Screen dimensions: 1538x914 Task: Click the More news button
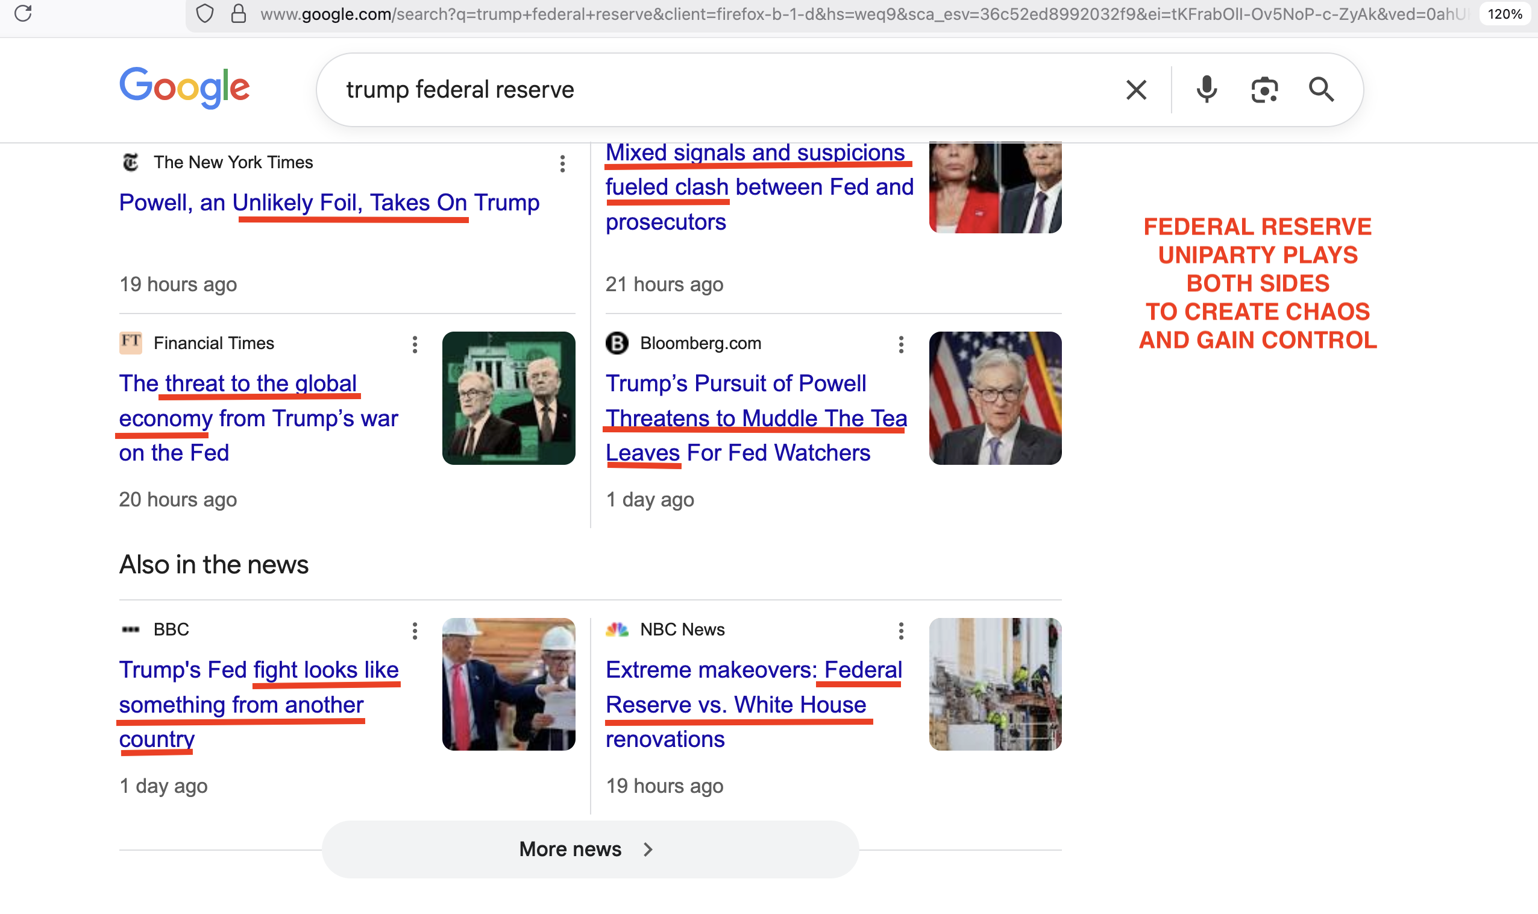click(590, 849)
